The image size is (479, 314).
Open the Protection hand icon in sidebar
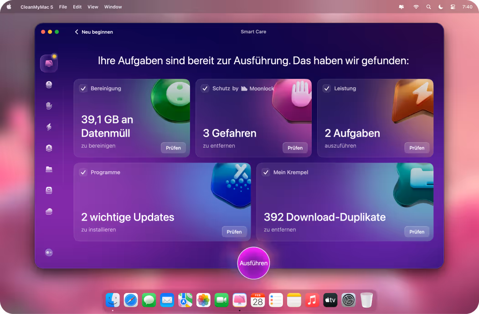pyautogui.click(x=49, y=106)
